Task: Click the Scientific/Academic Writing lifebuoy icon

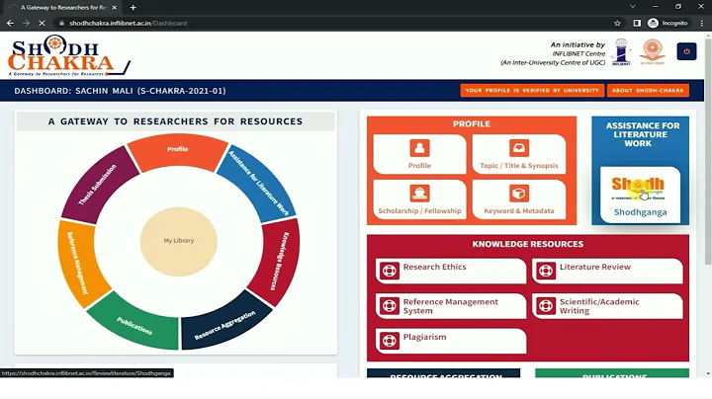Action: point(546,306)
